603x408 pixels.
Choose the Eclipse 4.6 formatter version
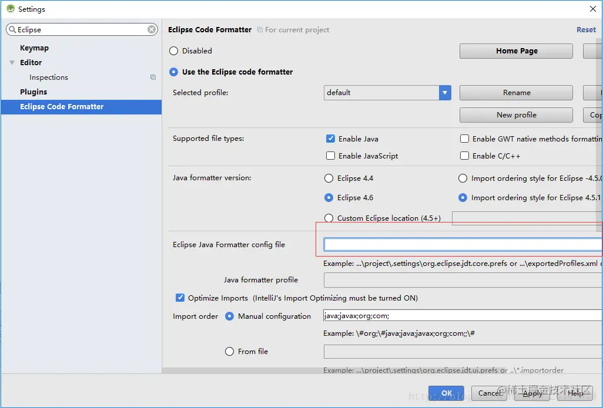pyautogui.click(x=329, y=197)
